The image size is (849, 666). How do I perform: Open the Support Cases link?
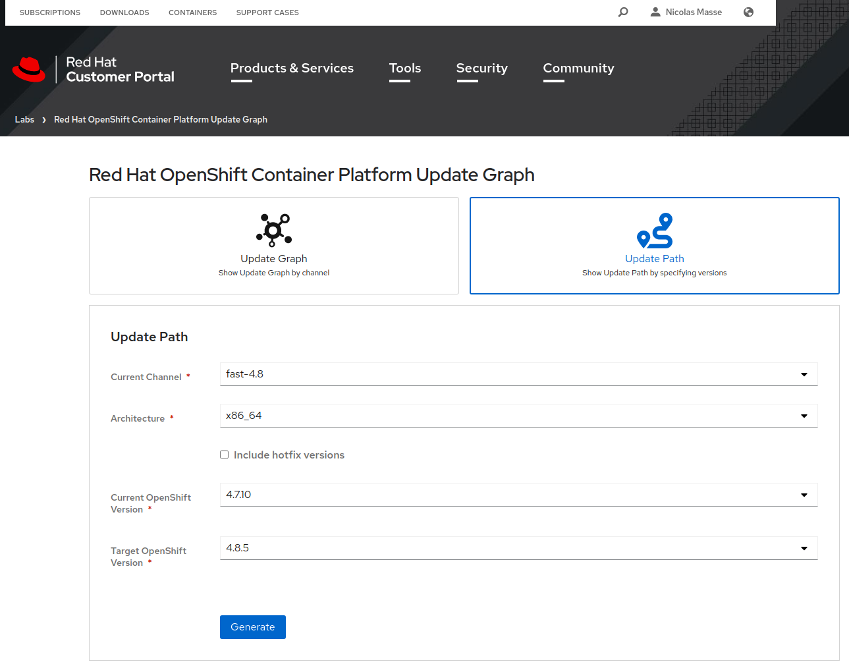(x=267, y=13)
